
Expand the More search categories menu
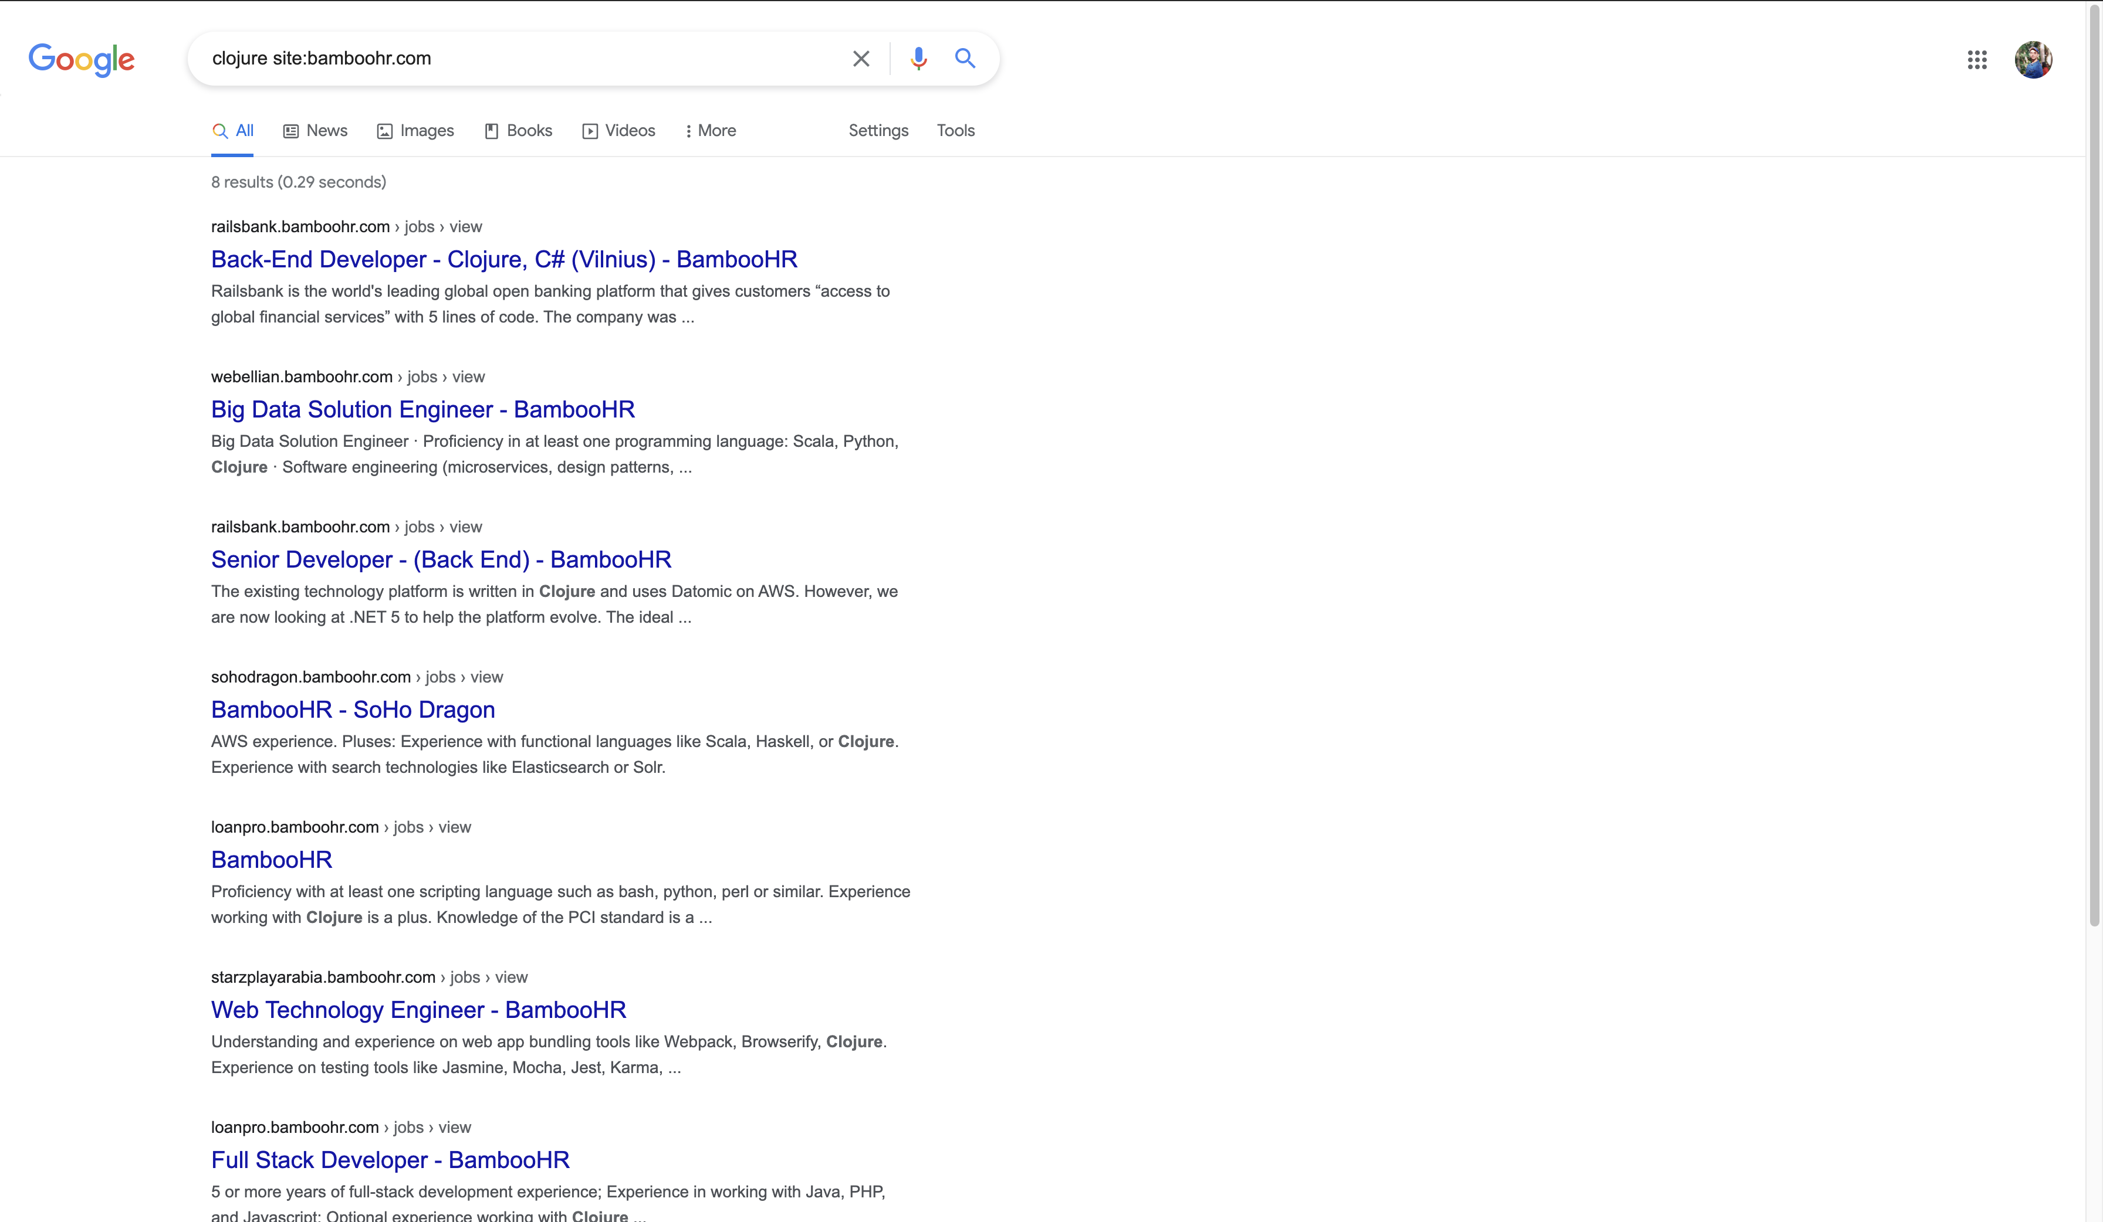[x=709, y=131]
